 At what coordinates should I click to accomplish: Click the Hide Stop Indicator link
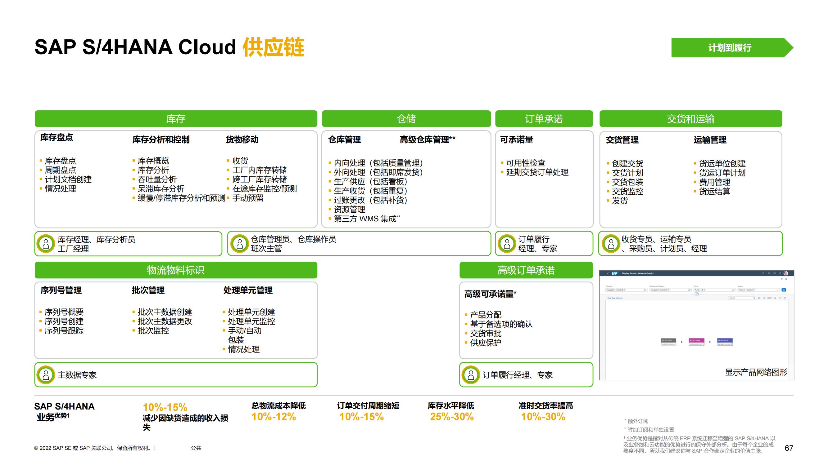(615, 298)
